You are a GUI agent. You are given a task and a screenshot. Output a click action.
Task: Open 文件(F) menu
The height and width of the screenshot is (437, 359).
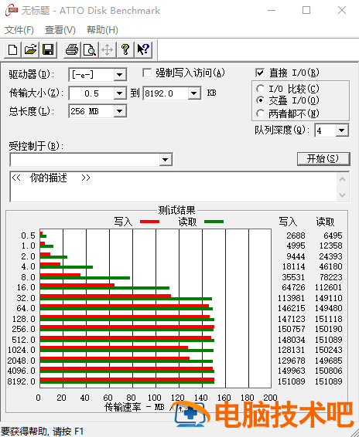coord(19,30)
